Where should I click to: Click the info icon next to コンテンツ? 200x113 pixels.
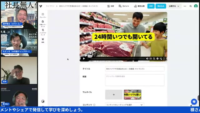pyautogui.click(x=94, y=105)
